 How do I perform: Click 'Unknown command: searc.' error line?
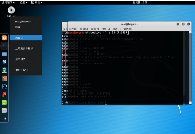point(82,51)
